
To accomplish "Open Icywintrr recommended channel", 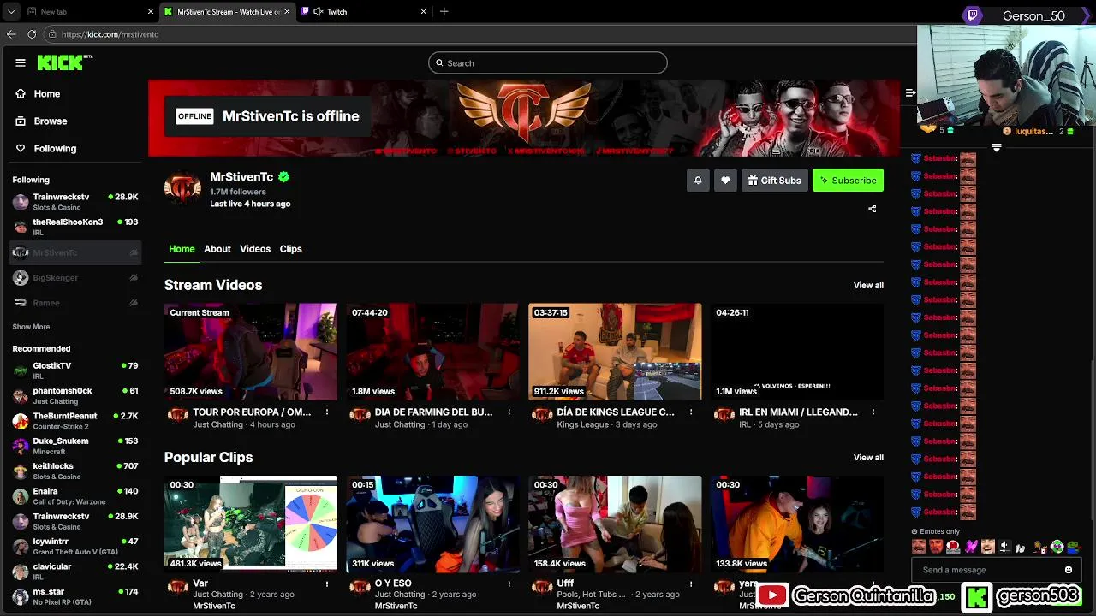I will [75, 547].
